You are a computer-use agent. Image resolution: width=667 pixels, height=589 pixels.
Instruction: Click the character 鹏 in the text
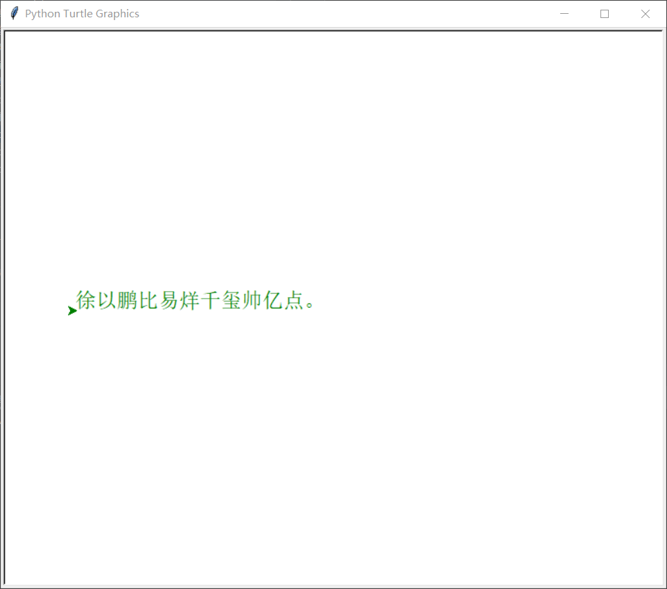click(x=128, y=301)
